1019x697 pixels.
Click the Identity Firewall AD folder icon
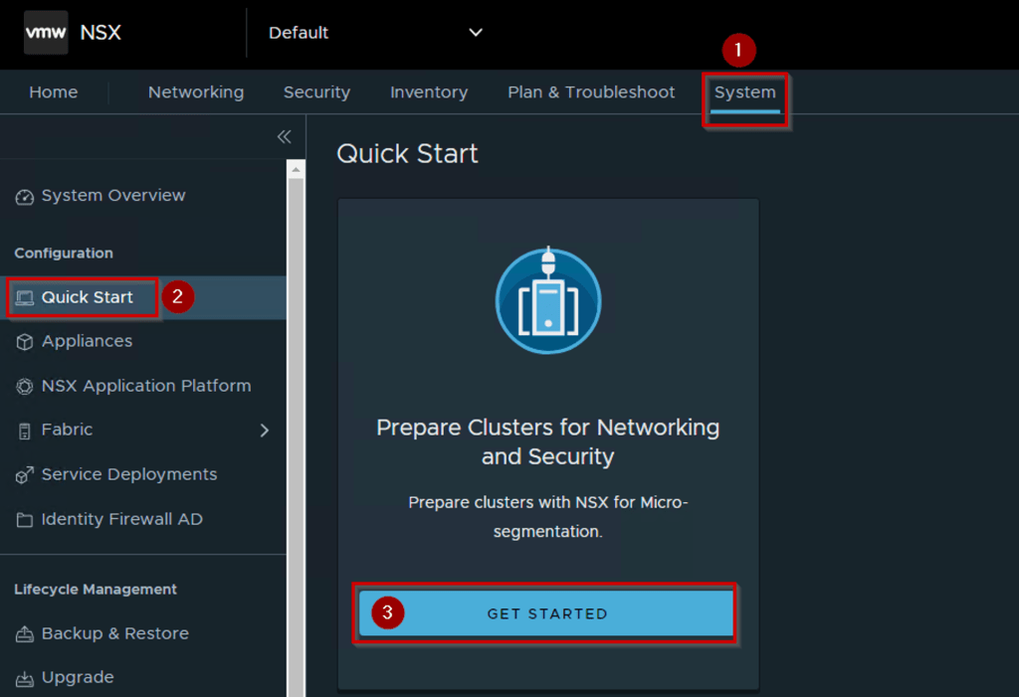[x=25, y=520]
